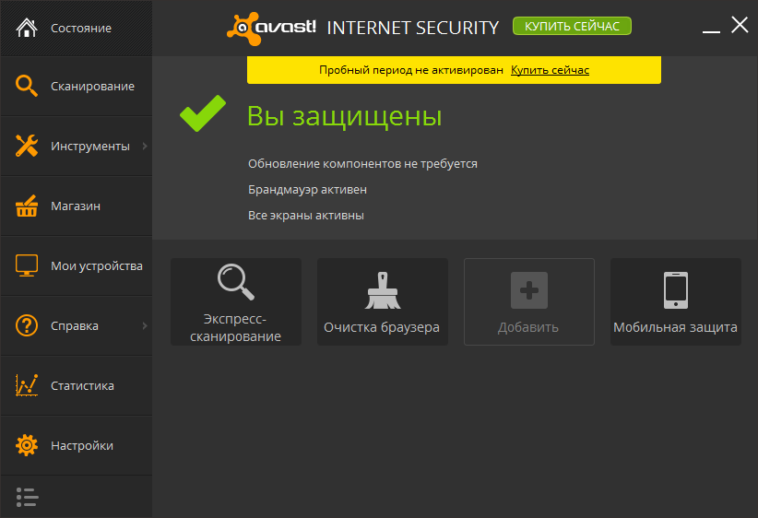758x518 pixels.
Task: Launch the Очистка браузера tile
Action: point(382,301)
